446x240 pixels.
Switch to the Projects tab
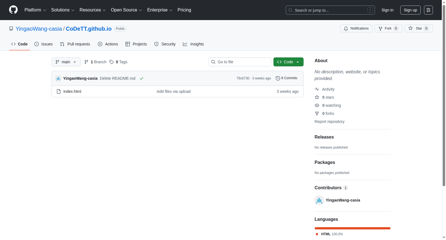click(x=136, y=44)
